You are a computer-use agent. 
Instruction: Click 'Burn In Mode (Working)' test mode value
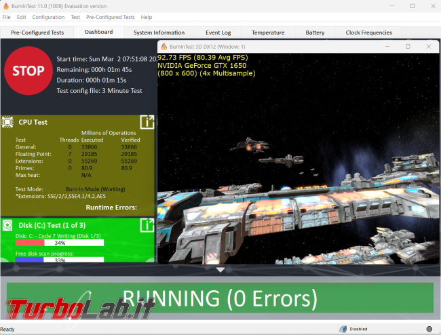pyautogui.click(x=96, y=189)
